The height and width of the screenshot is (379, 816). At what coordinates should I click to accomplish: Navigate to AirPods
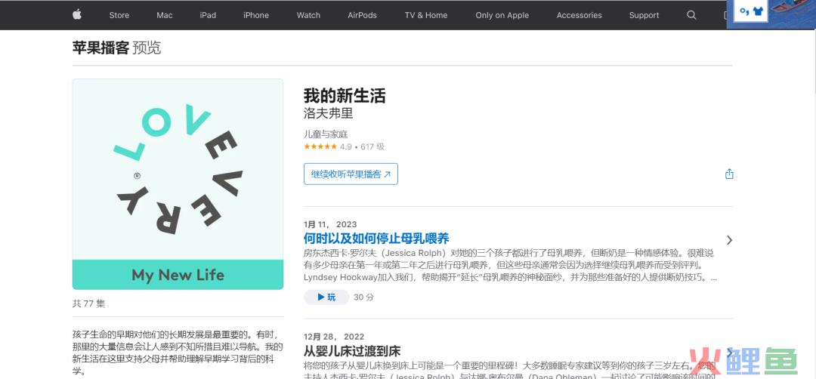pos(362,15)
